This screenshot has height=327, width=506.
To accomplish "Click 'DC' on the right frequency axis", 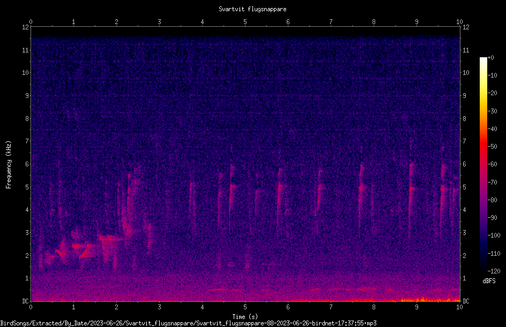I will 466,301.
